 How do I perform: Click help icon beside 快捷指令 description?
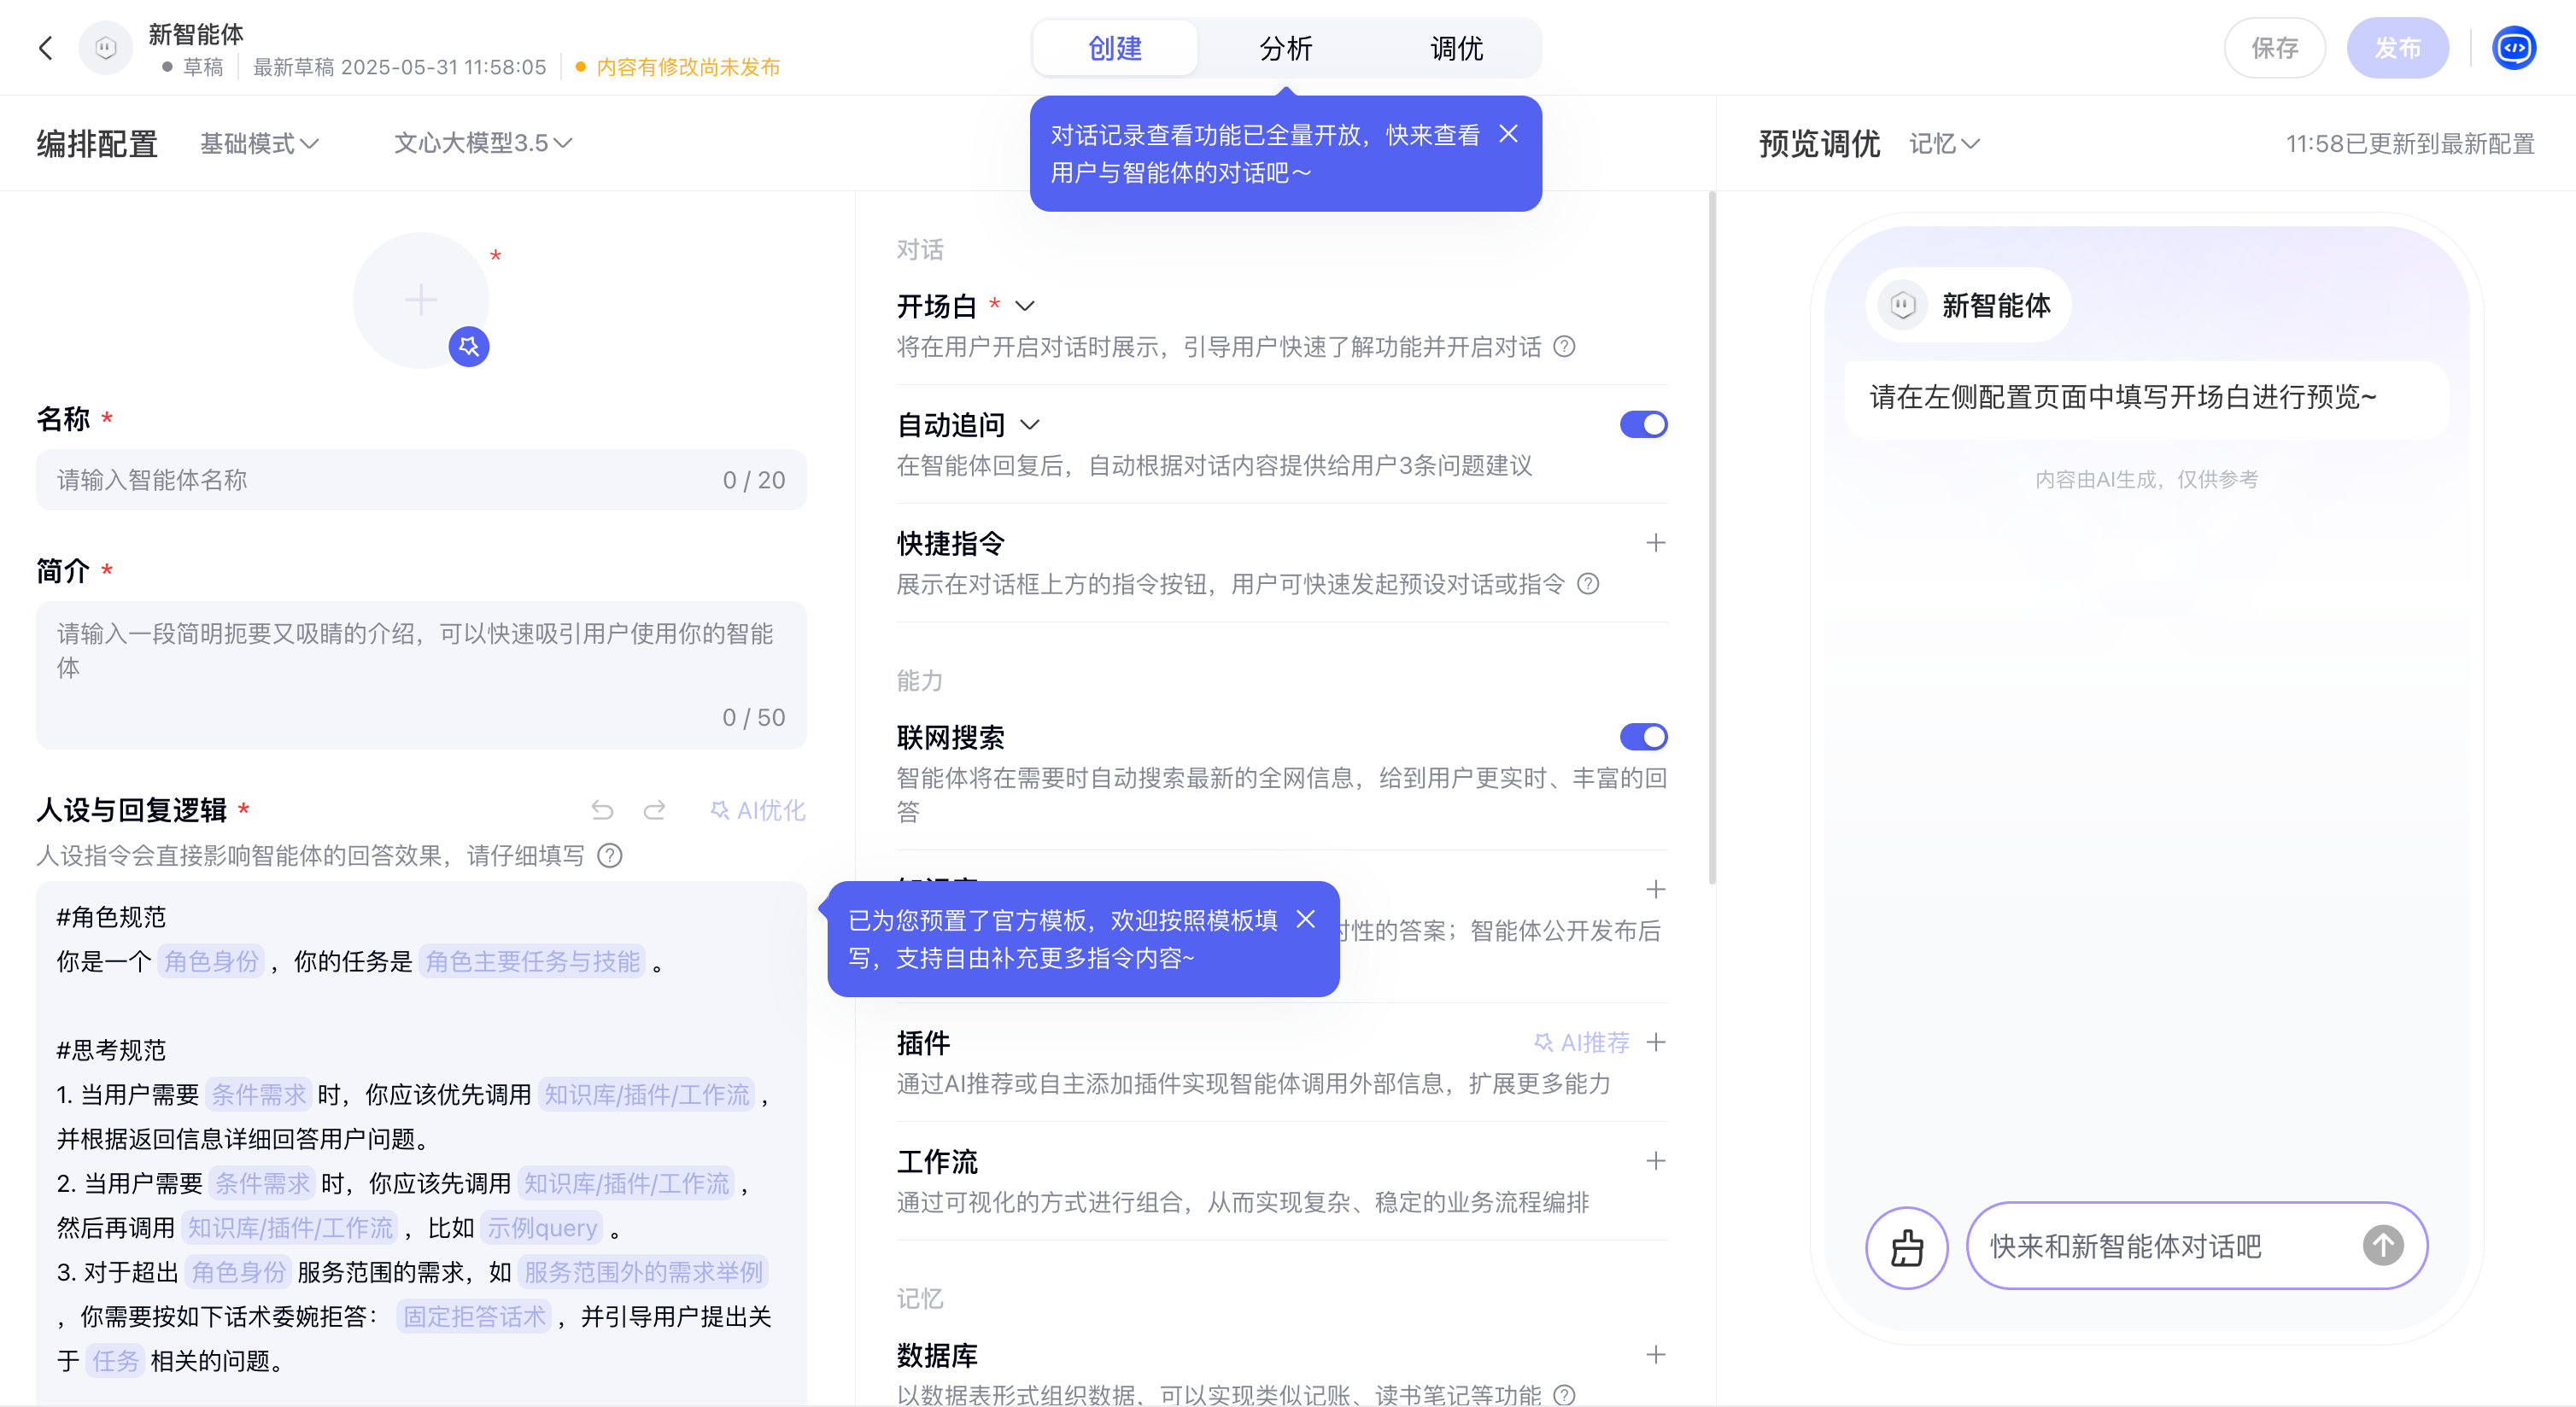point(1588,584)
